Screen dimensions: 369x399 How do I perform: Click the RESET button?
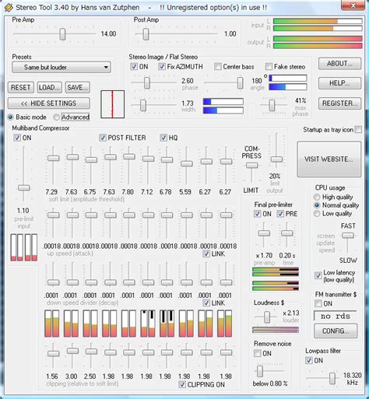(x=21, y=88)
